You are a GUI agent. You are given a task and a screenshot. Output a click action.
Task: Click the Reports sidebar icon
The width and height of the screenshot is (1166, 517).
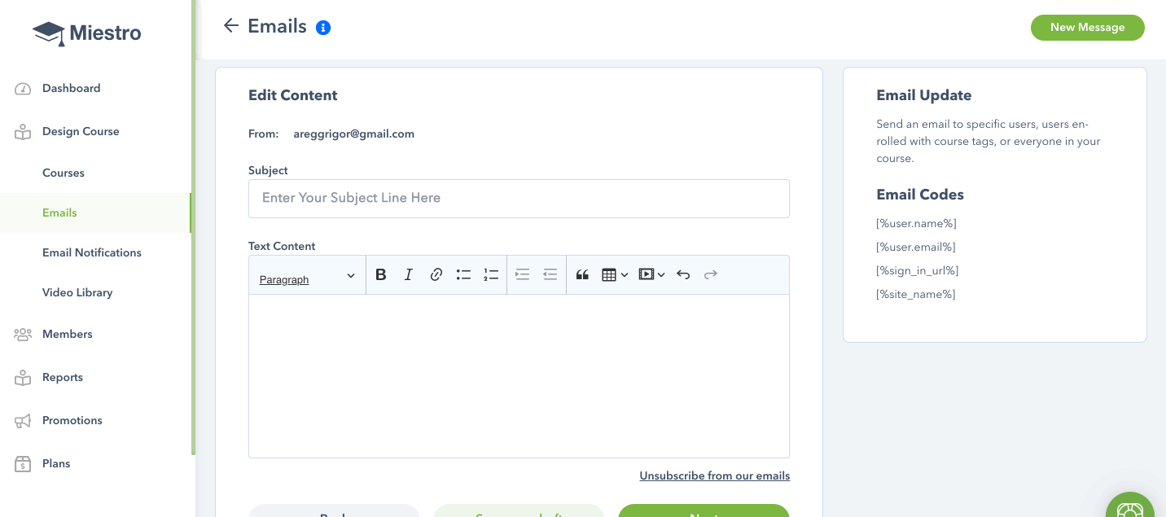tap(23, 378)
